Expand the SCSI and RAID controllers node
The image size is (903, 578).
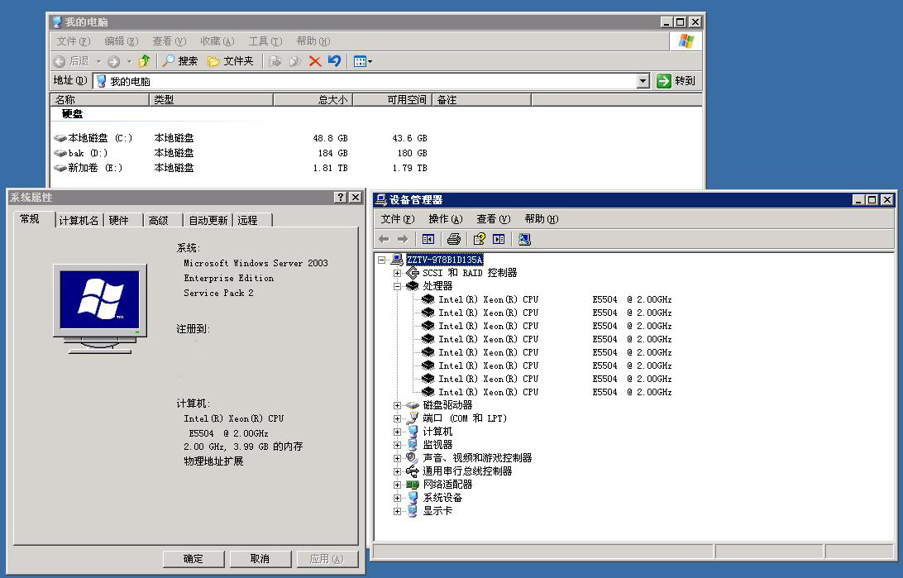(x=398, y=273)
